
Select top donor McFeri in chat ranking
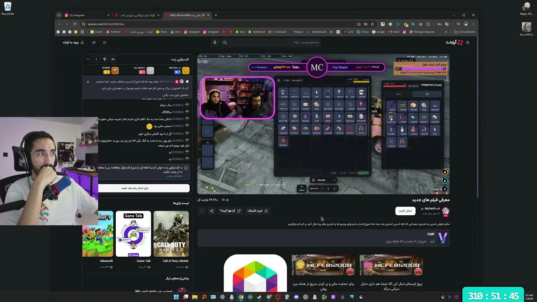[178, 70]
